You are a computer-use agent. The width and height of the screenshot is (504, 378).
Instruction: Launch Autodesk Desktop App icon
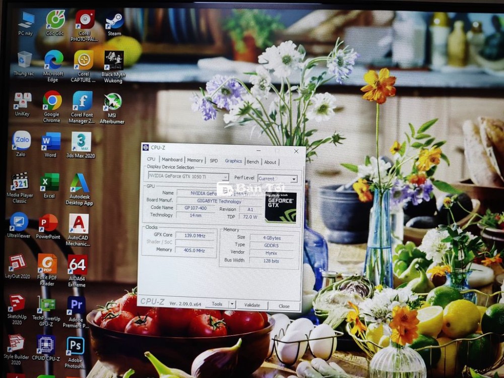(x=80, y=190)
